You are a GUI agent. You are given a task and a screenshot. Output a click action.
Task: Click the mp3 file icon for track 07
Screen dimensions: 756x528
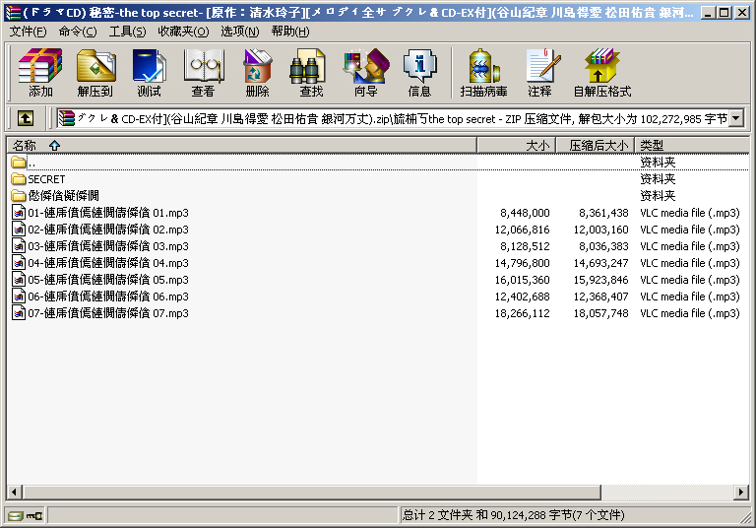click(19, 312)
